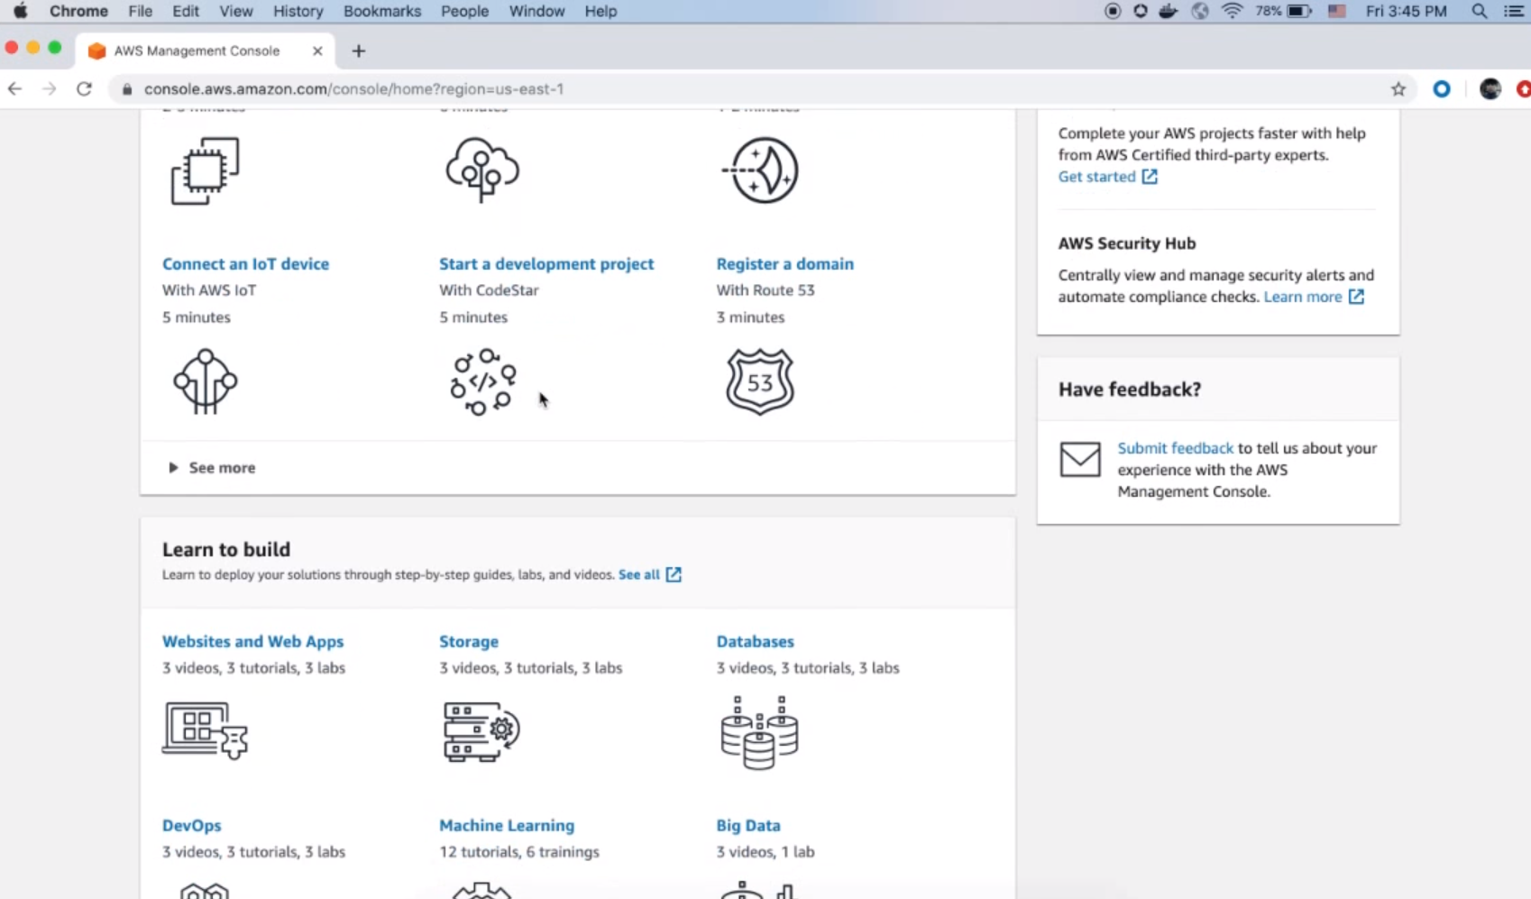Click the AWS Security Hub heading
This screenshot has height=899, width=1531.
[x=1127, y=243]
